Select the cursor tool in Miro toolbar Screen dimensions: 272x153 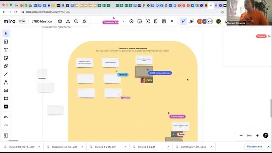pos(6,34)
